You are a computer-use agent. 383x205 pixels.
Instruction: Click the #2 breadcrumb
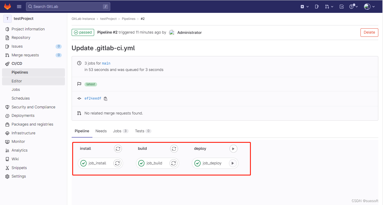click(x=143, y=19)
